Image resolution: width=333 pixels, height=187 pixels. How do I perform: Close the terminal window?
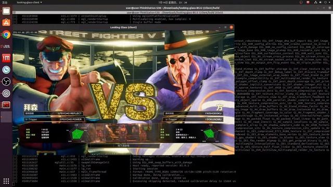tap(330, 8)
